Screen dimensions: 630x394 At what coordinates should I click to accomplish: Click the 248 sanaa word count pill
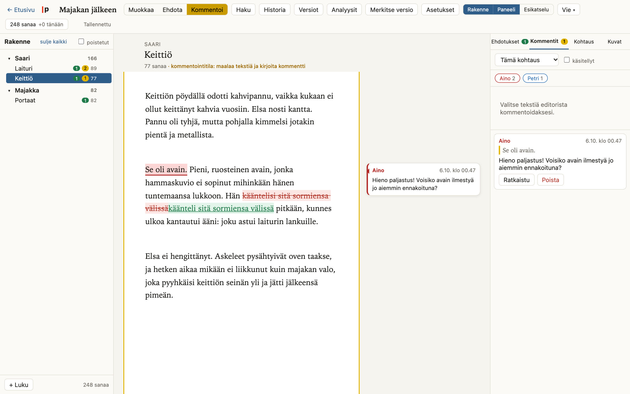(x=36, y=25)
